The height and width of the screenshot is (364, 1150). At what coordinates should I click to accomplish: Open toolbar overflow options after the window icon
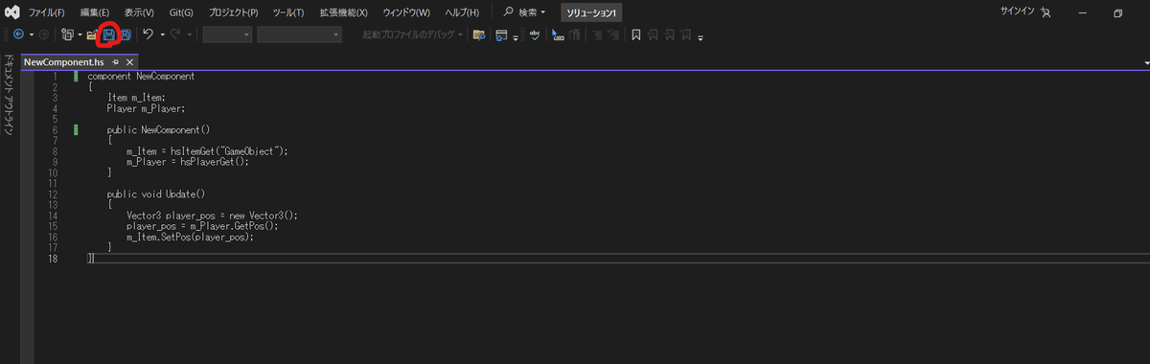tap(516, 38)
